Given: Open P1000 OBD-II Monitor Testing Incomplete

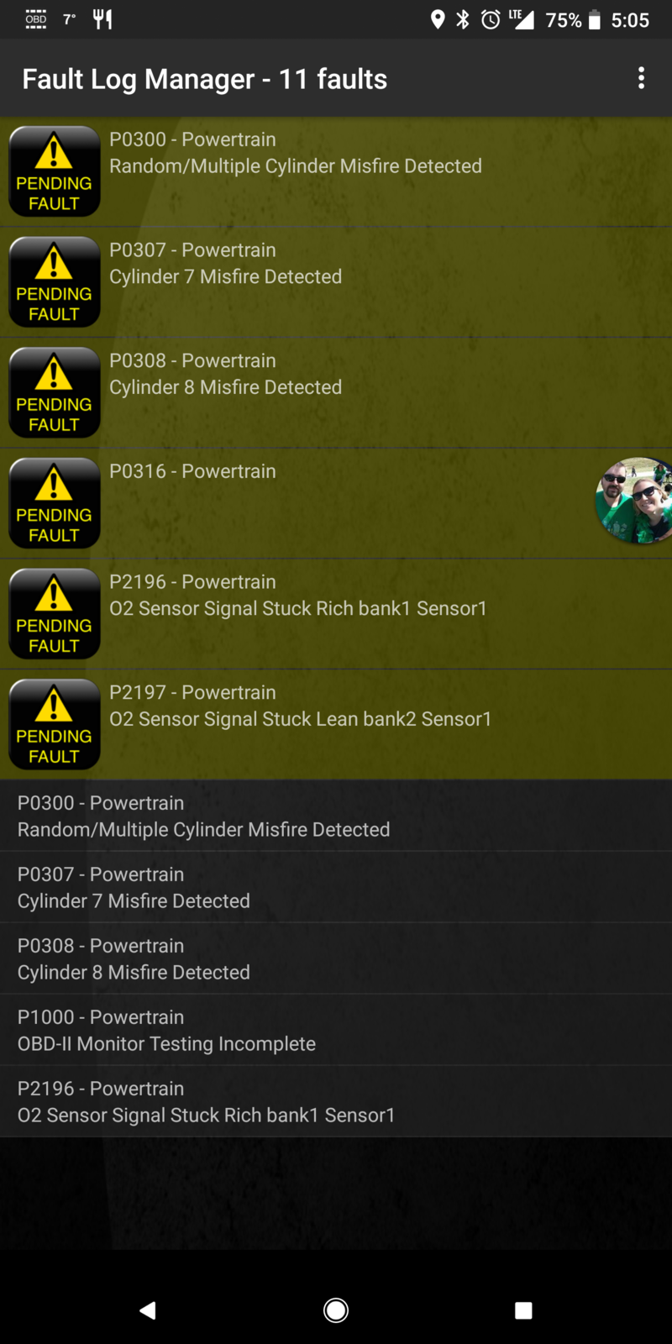Looking at the screenshot, I should (336, 1030).
